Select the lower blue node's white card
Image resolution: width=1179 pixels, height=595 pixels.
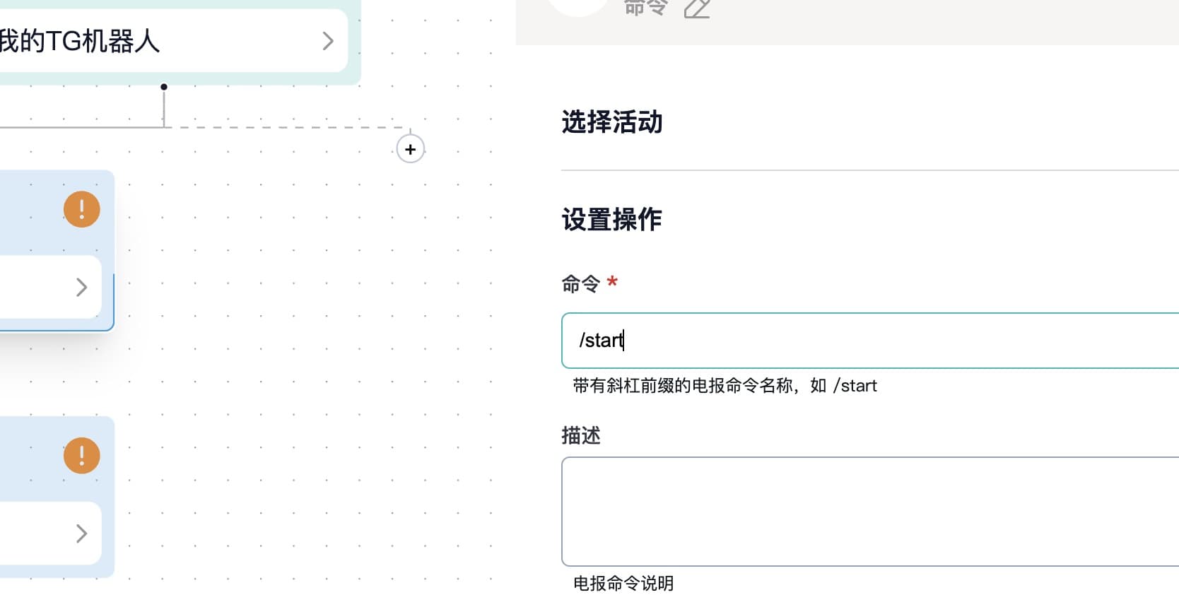pyautogui.click(x=42, y=534)
